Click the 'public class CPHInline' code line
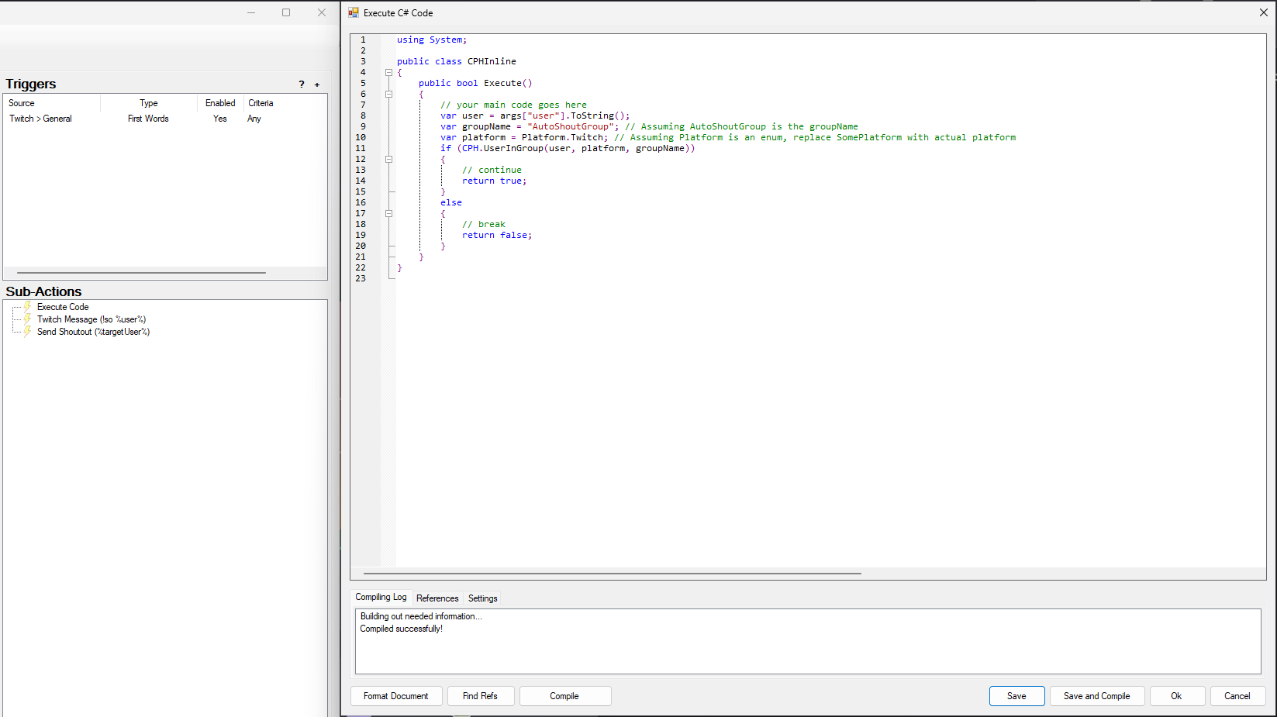This screenshot has width=1277, height=717. pyautogui.click(x=457, y=61)
